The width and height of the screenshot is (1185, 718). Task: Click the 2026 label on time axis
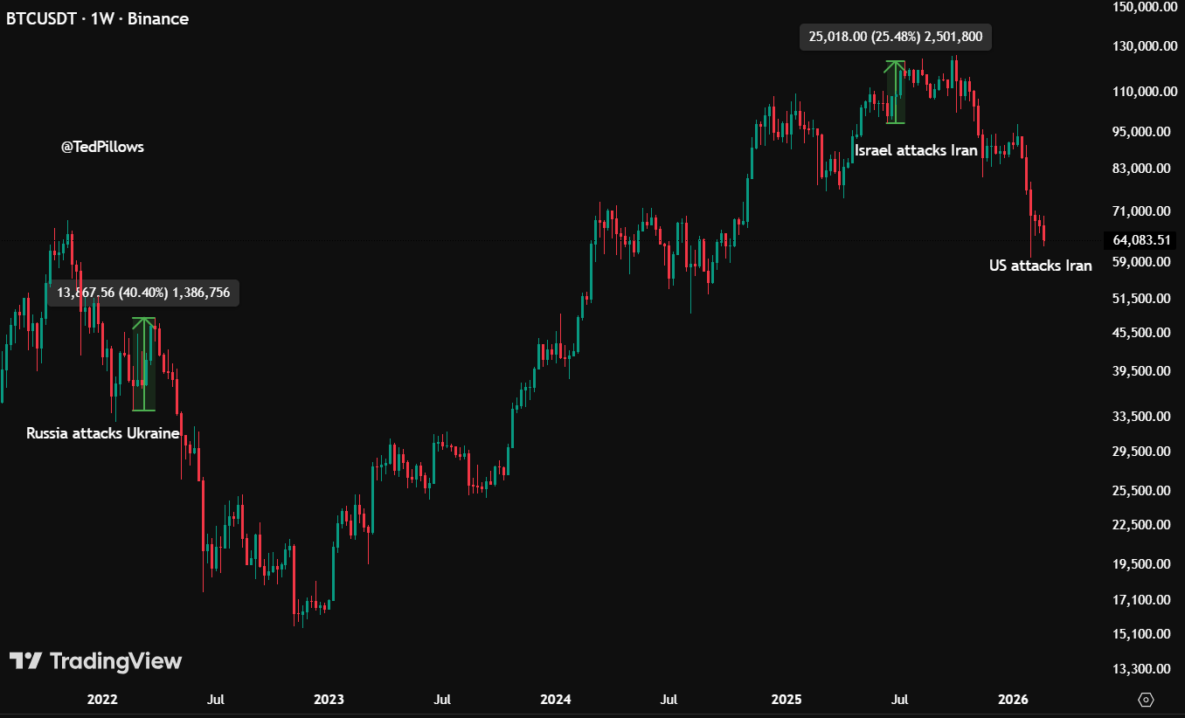click(1013, 700)
